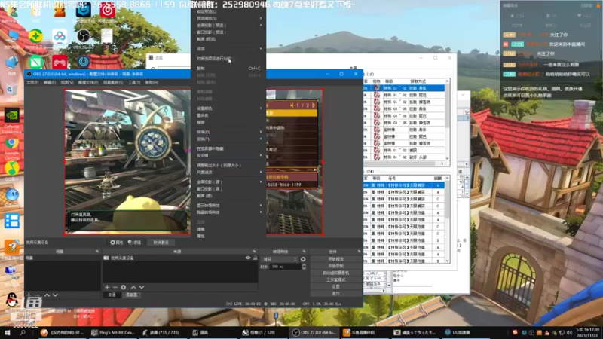Click the 滤镜 filters button above sources
603x339 pixels.
[x=135, y=243]
